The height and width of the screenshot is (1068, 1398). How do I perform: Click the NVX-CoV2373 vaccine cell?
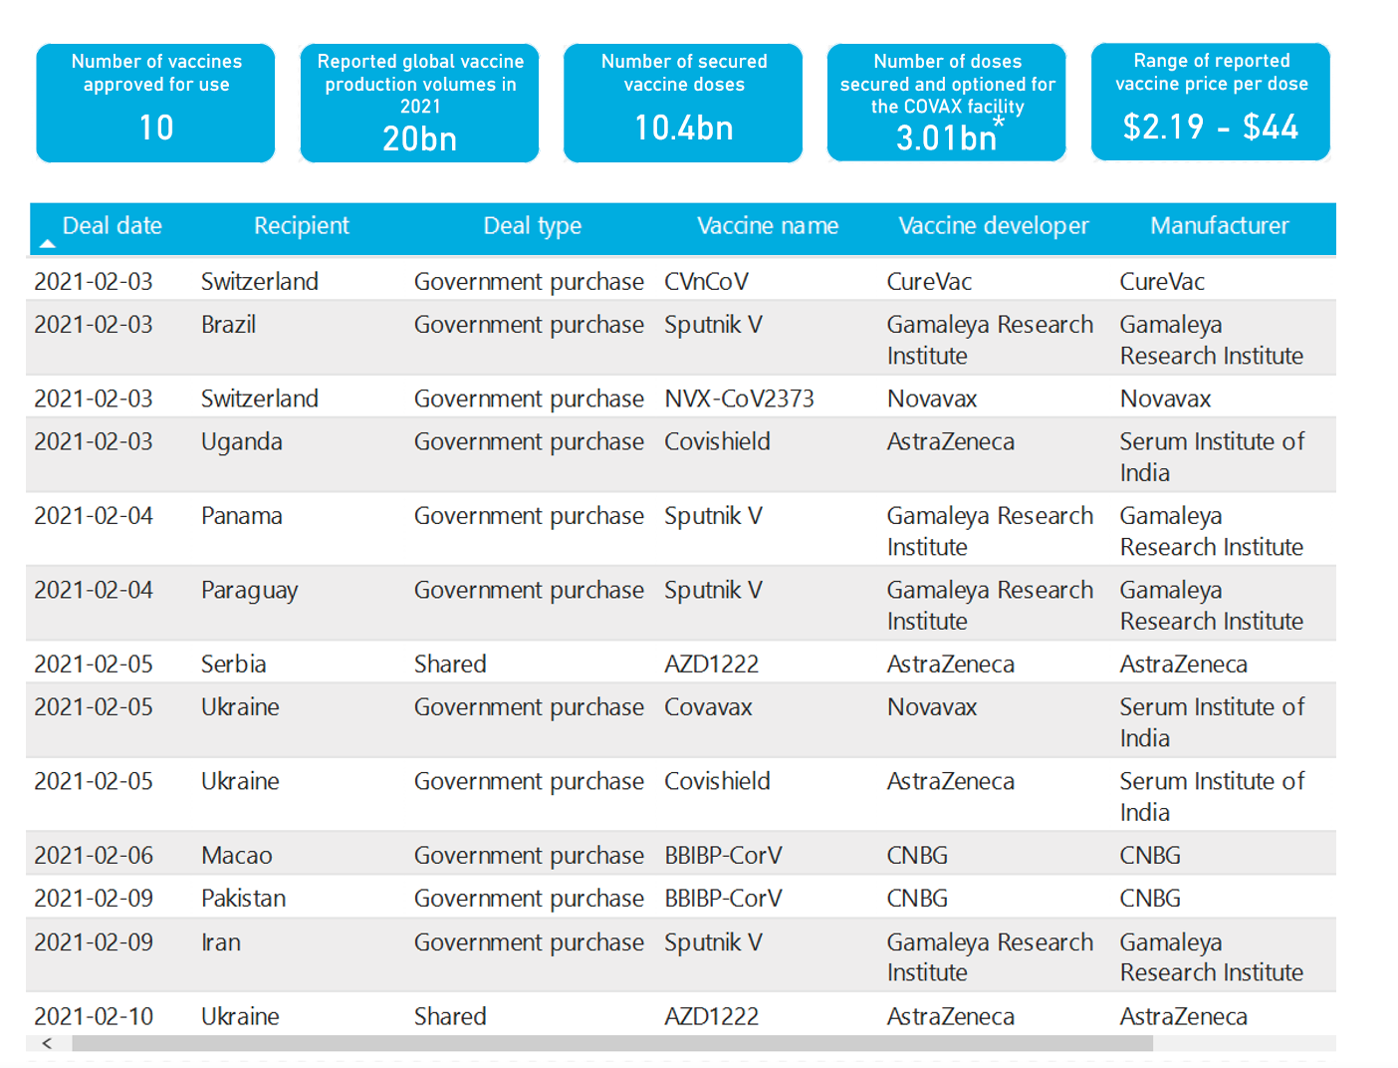739,400
